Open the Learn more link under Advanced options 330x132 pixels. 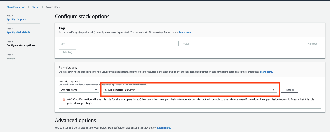164,128
